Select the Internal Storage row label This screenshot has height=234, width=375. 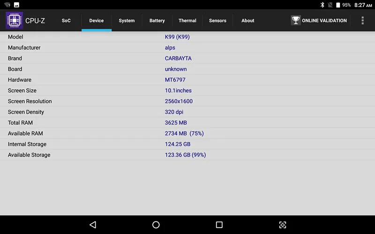(27, 144)
